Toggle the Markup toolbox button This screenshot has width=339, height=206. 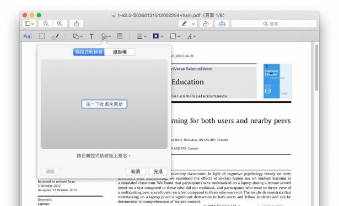tap(222, 24)
